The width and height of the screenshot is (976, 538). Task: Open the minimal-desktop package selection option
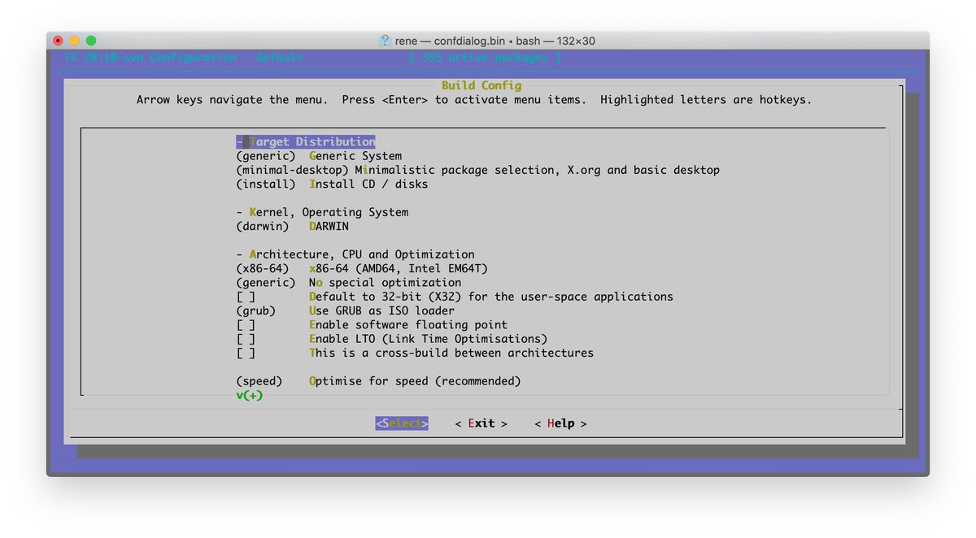click(x=477, y=170)
